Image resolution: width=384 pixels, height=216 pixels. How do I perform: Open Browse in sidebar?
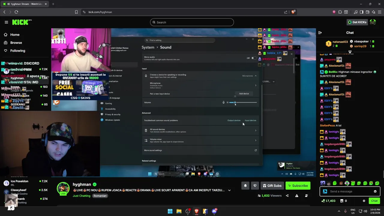tap(13, 43)
